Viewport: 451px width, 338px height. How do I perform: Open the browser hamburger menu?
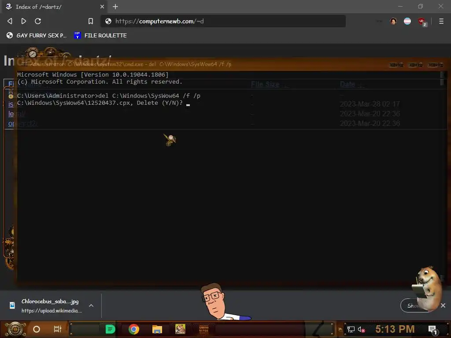point(441,21)
